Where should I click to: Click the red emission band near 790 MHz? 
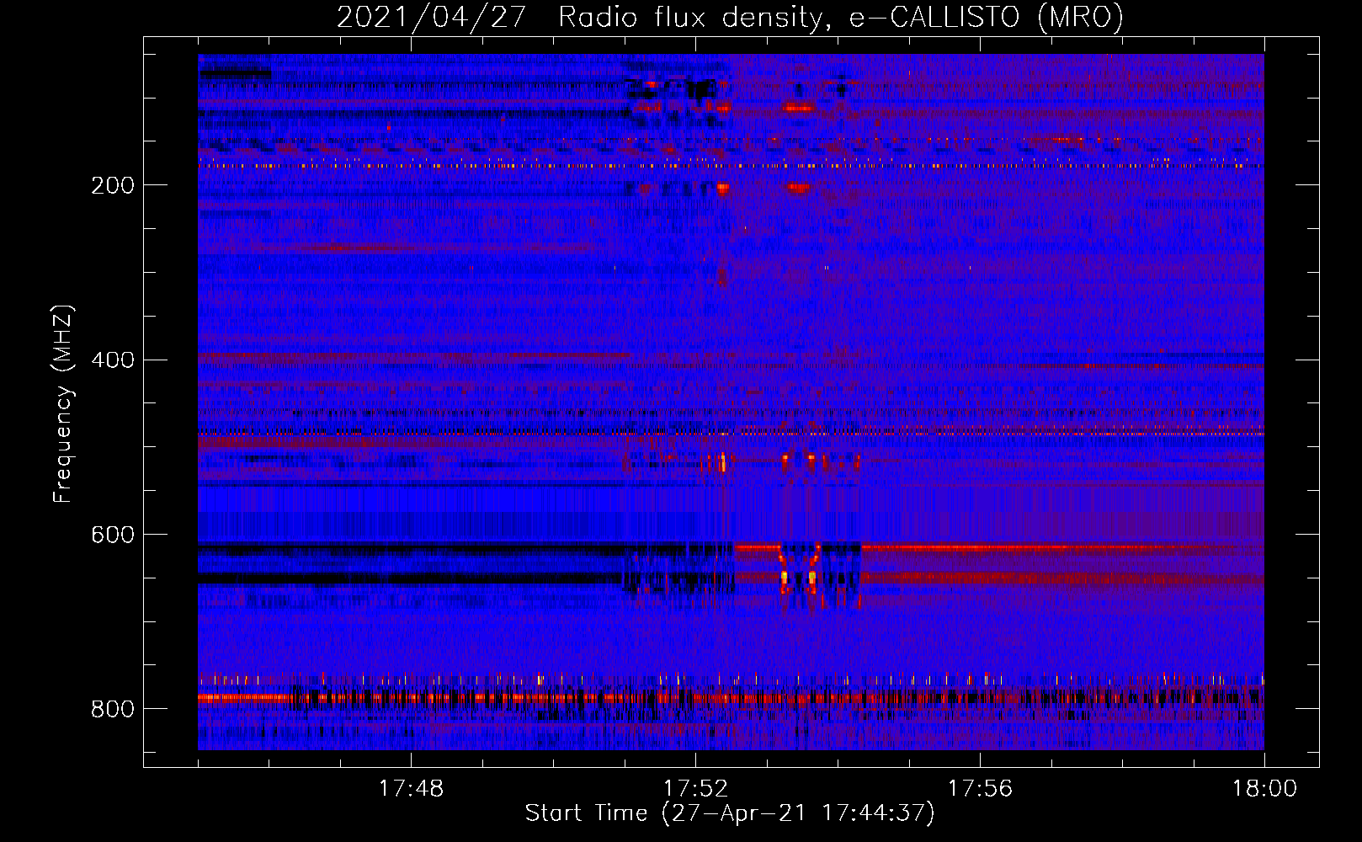pyautogui.click(x=731, y=698)
